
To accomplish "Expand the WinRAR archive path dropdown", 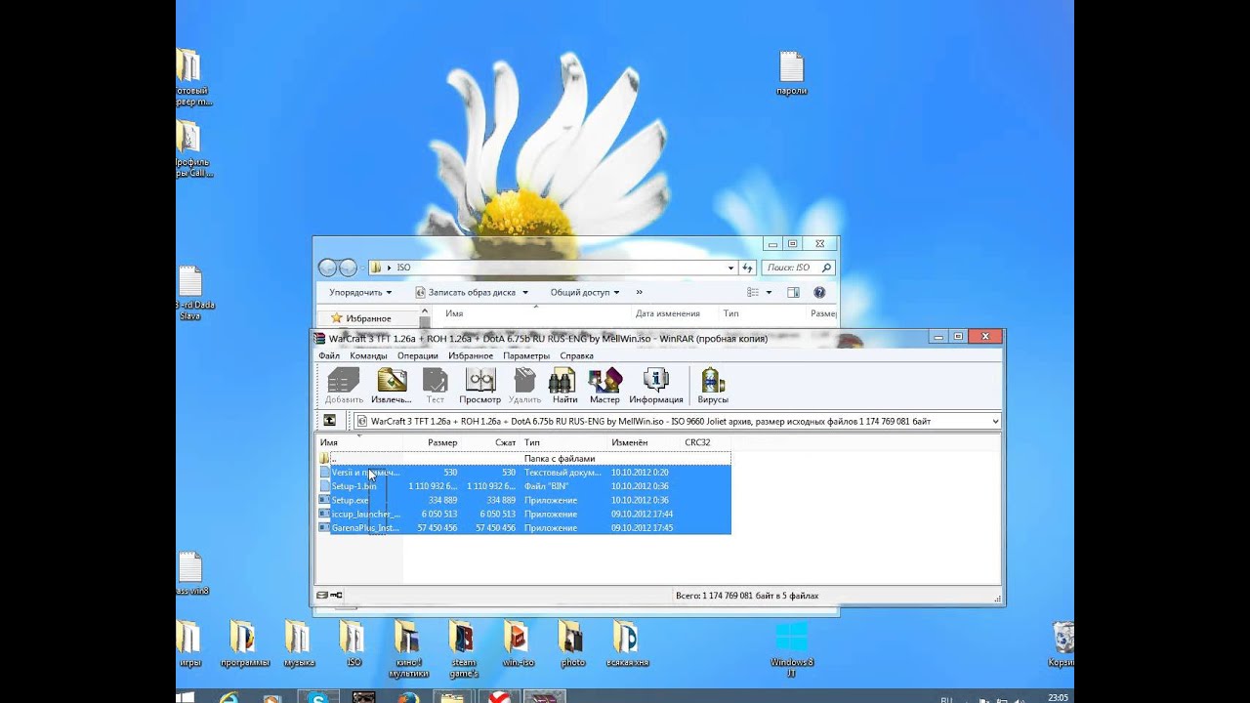I will tap(995, 421).
